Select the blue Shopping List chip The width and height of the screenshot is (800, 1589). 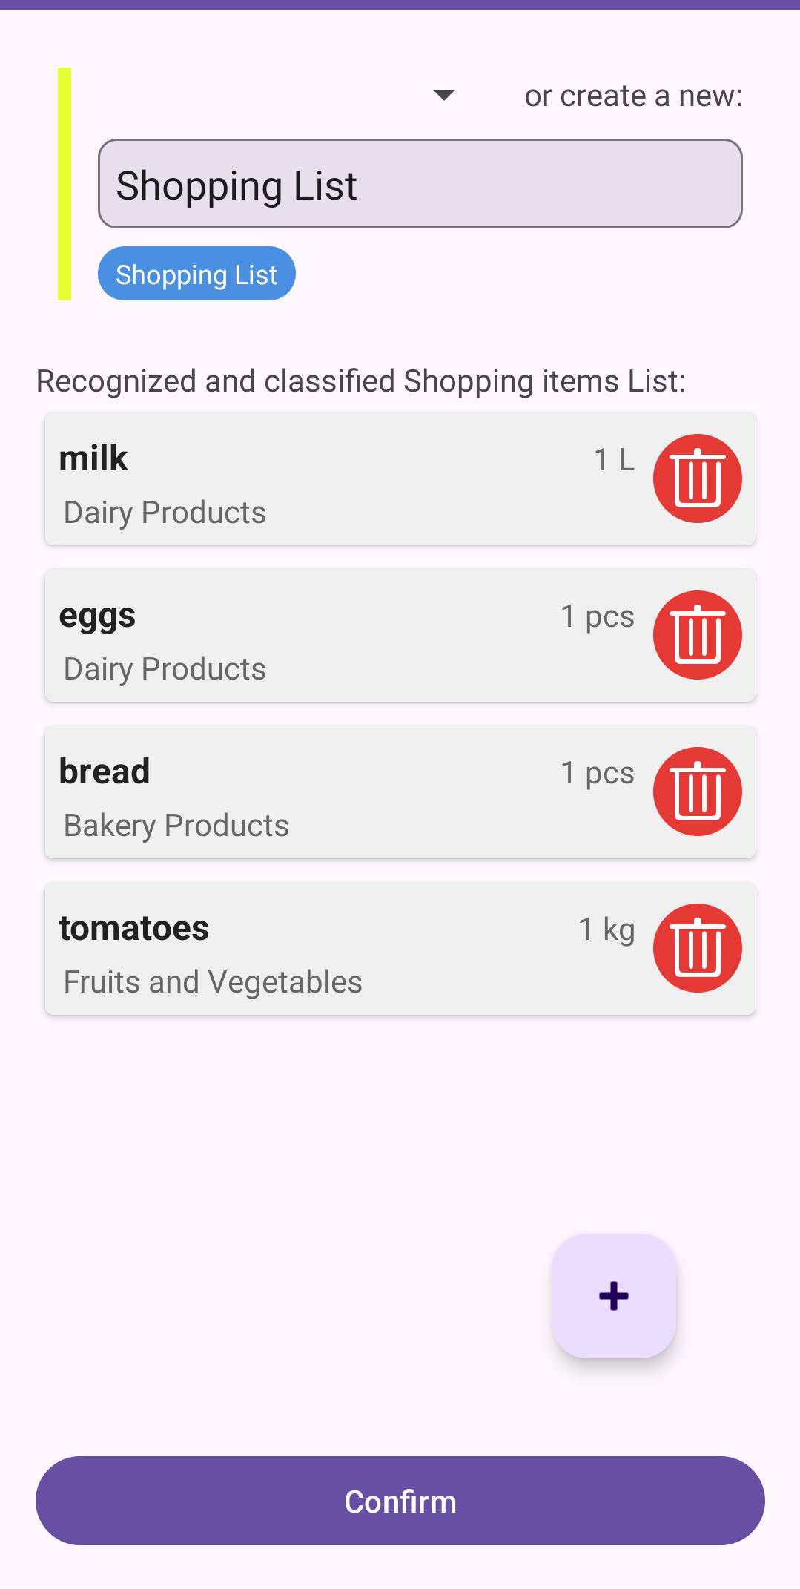point(196,274)
